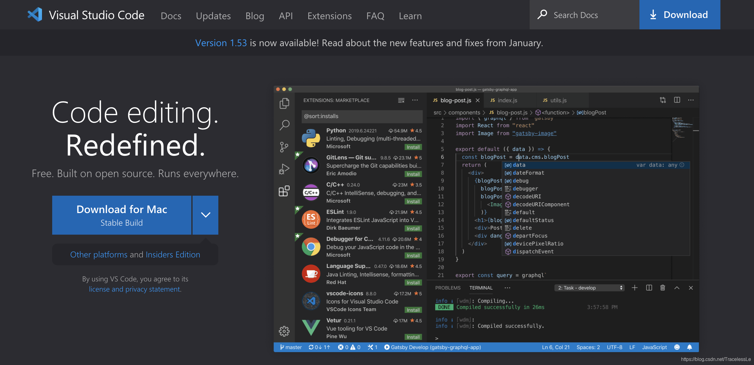The image size is (754, 365).
Task: Click the API nav item
Action: 286,16
